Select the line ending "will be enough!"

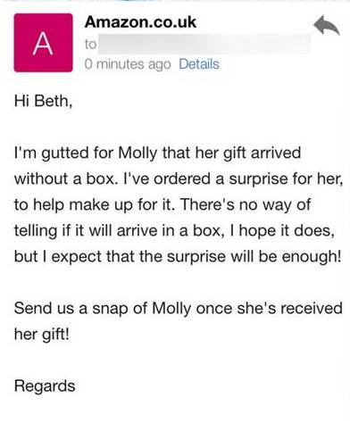click(x=178, y=256)
